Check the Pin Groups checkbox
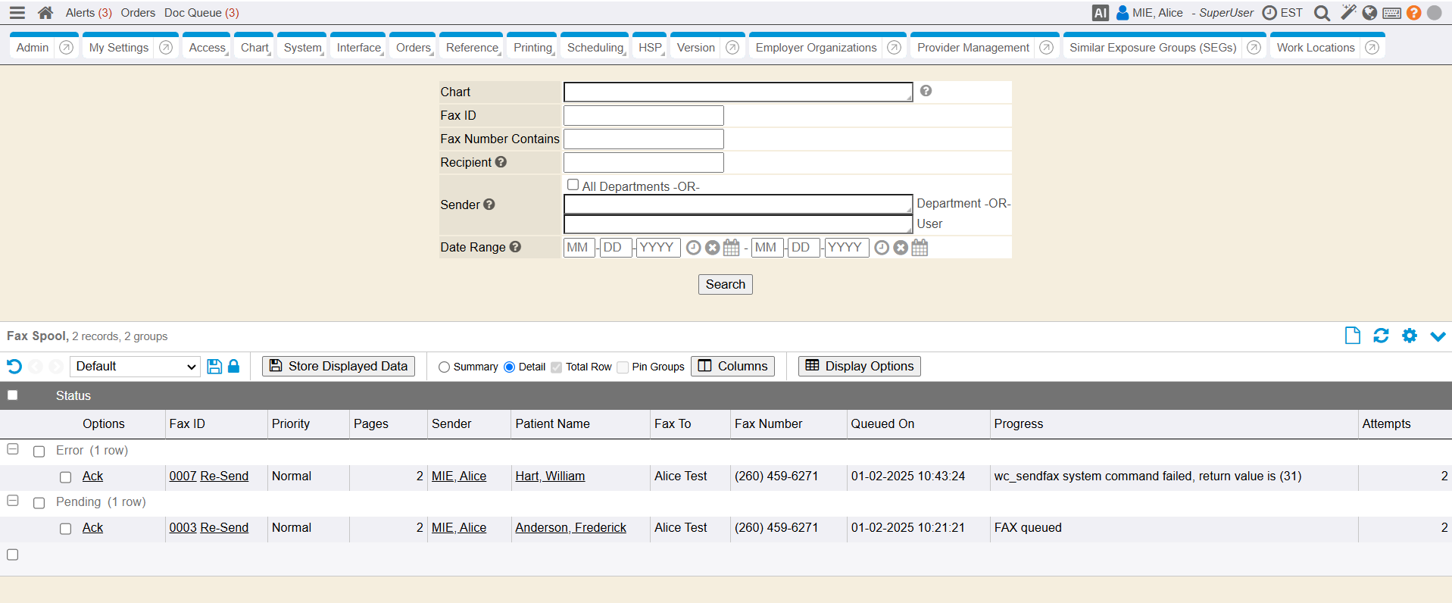The height and width of the screenshot is (603, 1452). [623, 367]
